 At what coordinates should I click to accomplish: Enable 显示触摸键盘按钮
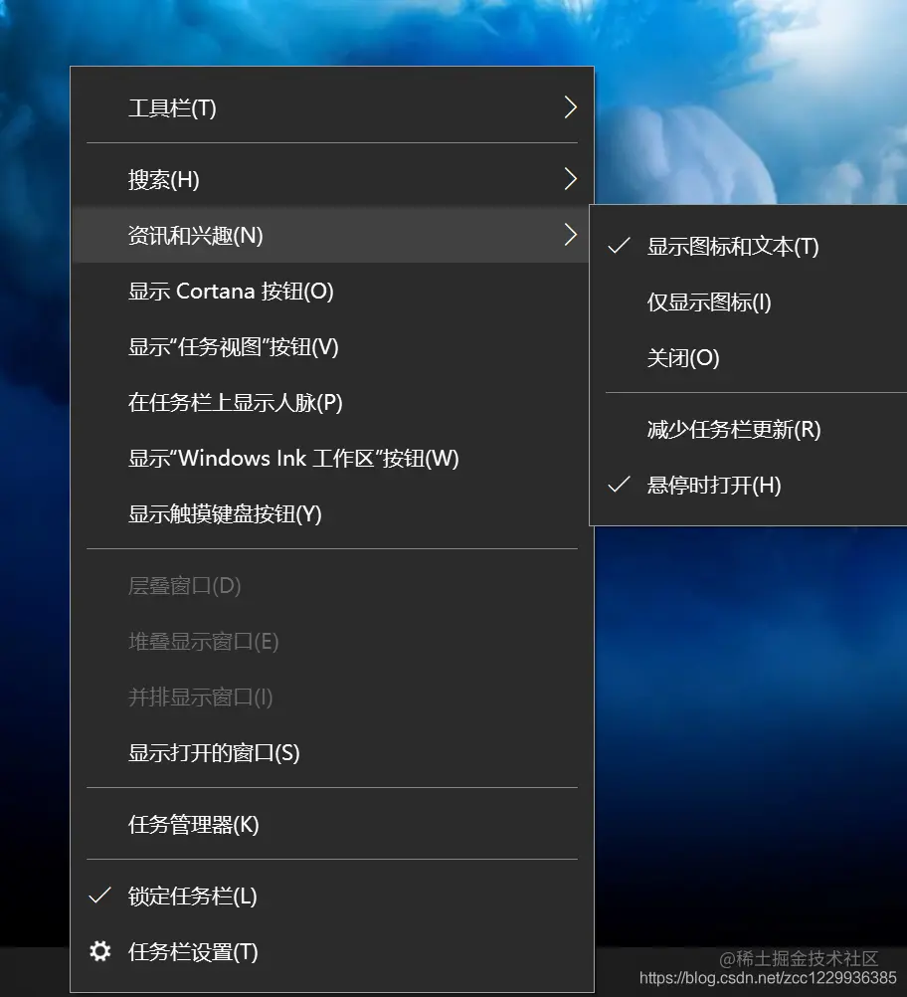(225, 514)
